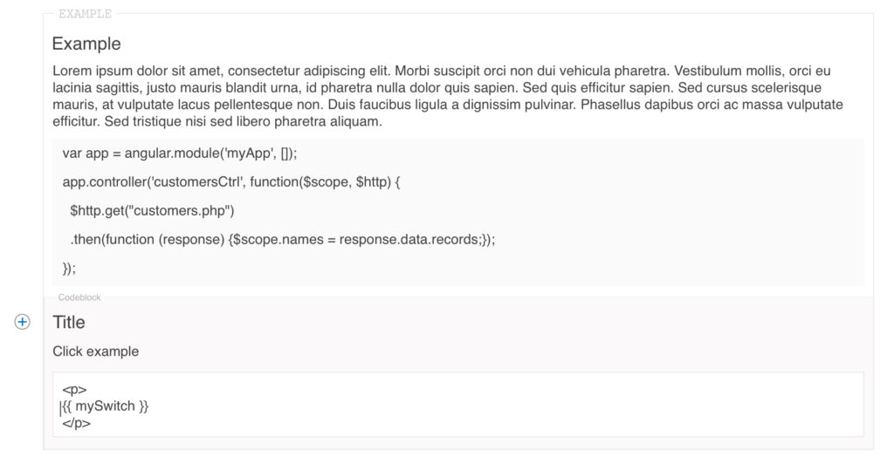Click paragraph line starting 'Lorem ipsum dolor'
Image resolution: width=894 pixels, height=464 pixels.
click(441, 71)
